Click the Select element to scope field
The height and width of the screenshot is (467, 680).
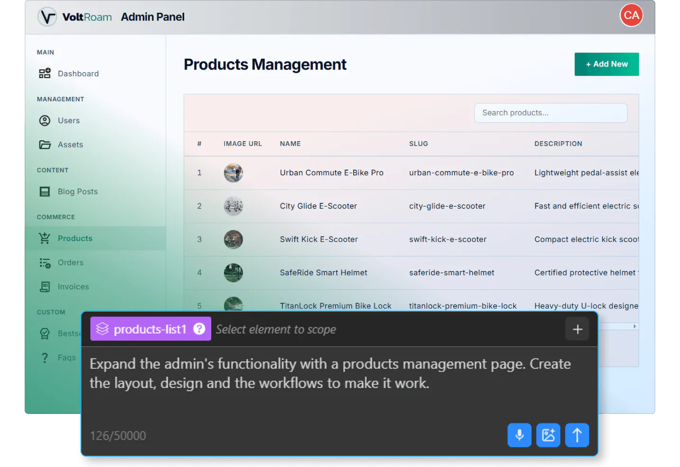coord(276,329)
